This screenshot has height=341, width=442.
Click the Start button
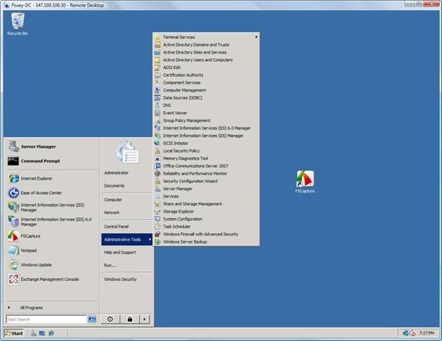[x=14, y=333]
